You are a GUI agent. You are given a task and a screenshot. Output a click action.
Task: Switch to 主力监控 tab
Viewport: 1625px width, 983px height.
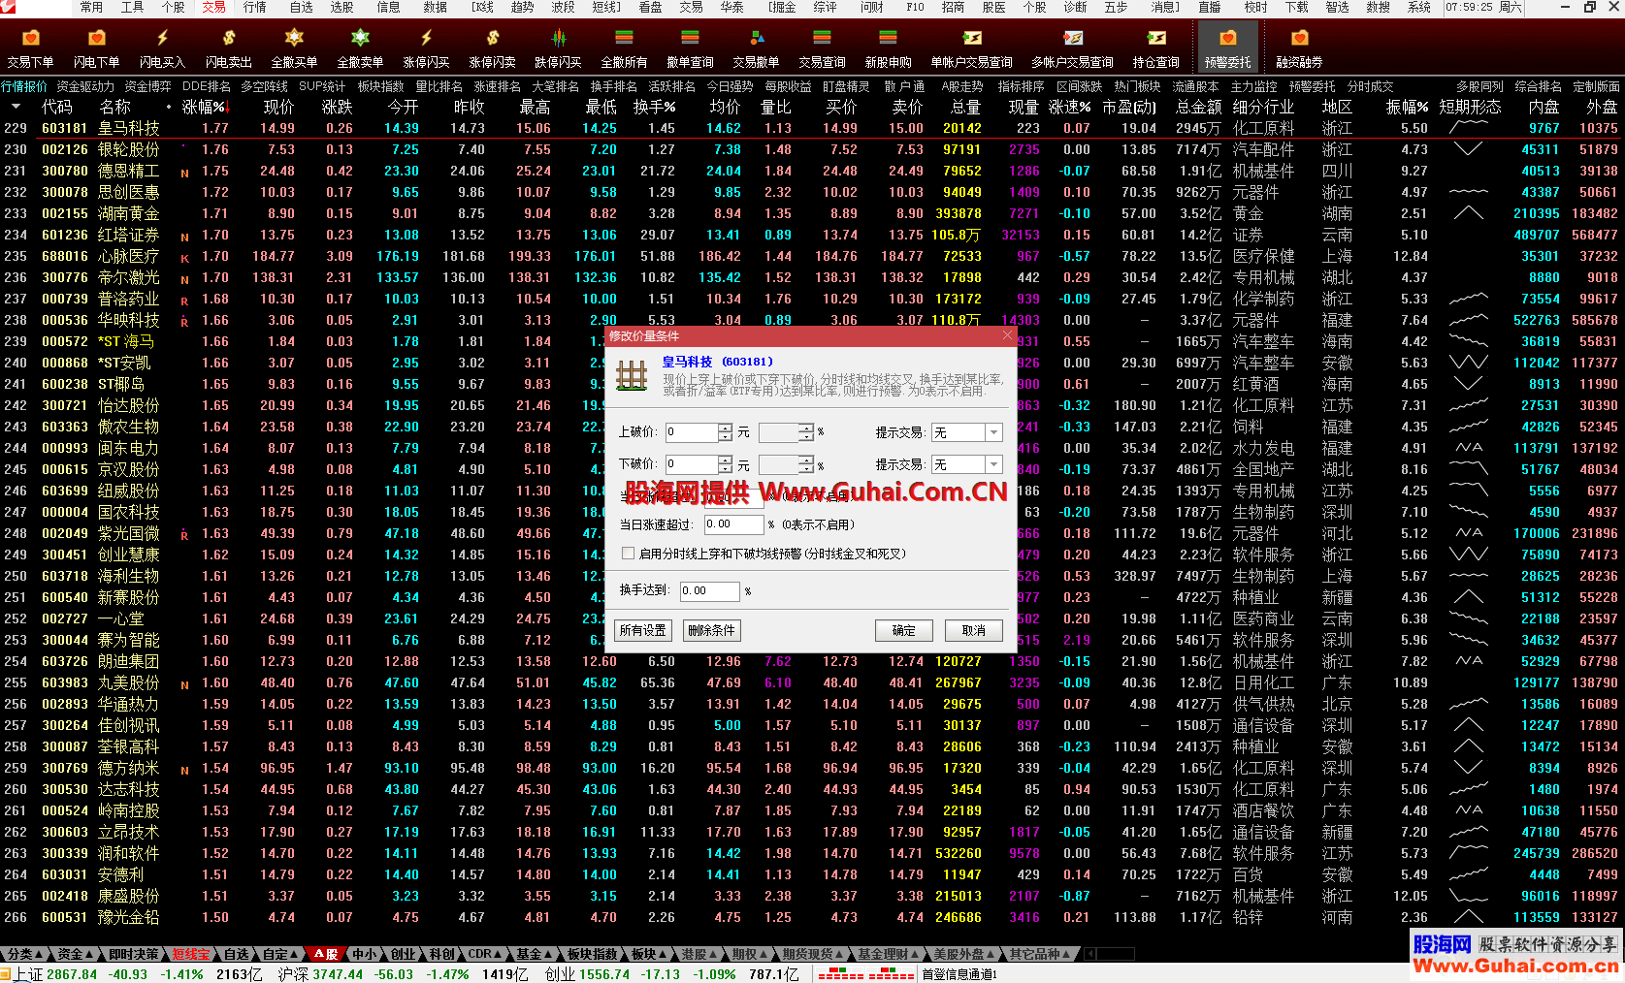point(1253,86)
